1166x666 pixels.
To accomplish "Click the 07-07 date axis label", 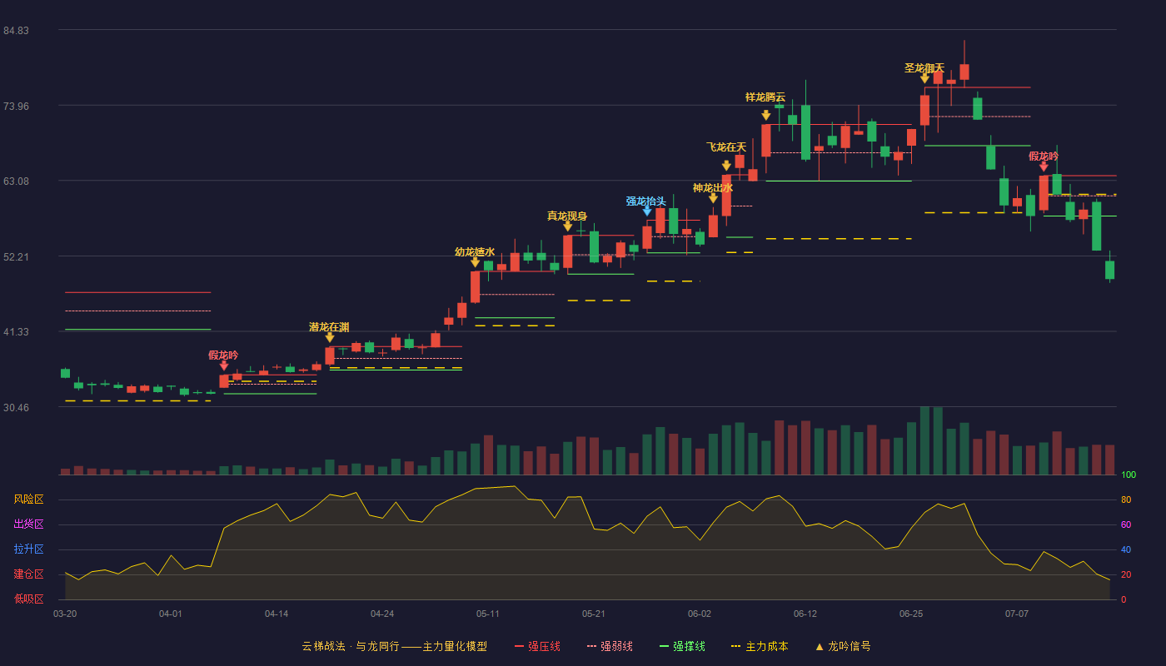I will tap(1017, 614).
